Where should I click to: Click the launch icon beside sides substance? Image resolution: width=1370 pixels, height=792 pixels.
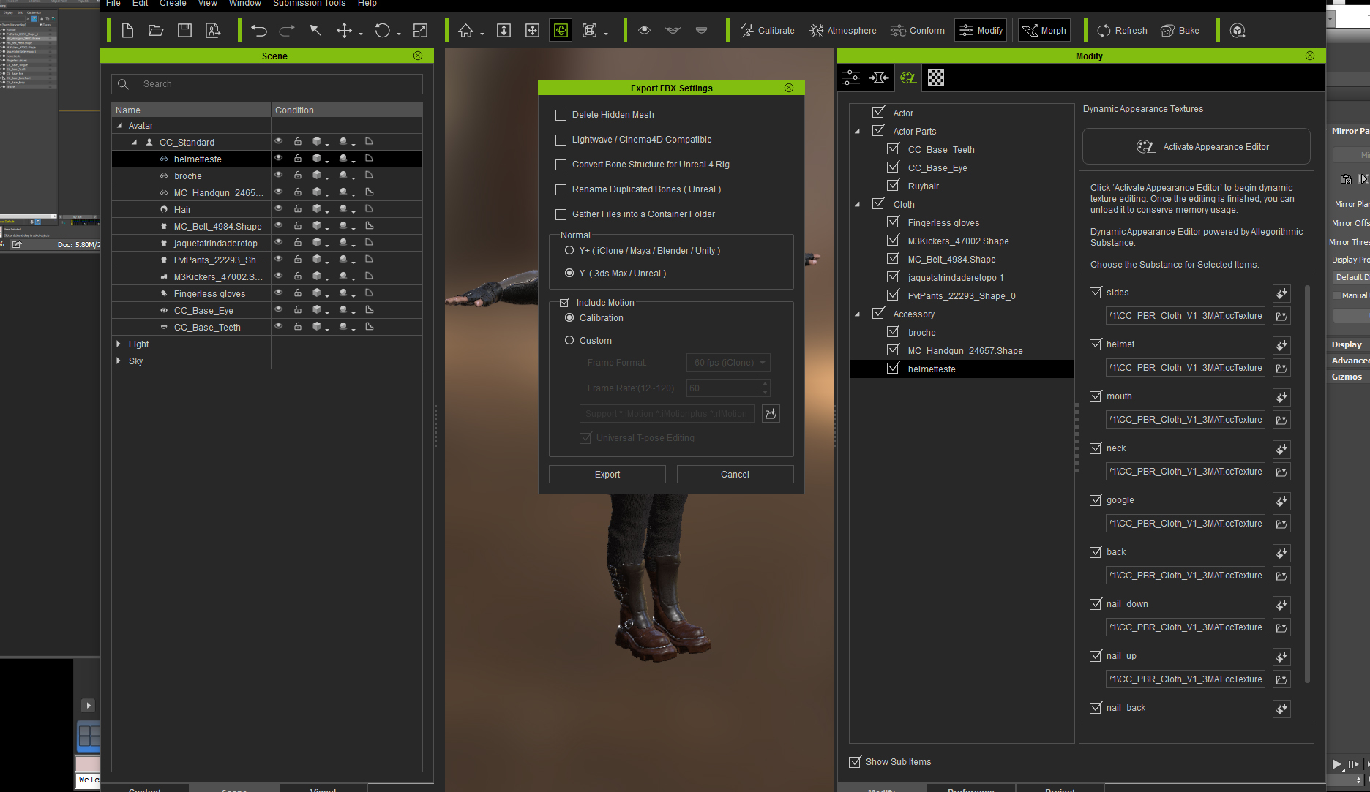(x=1281, y=293)
